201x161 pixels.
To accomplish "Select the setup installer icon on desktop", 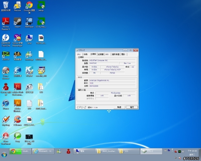I will click(x=41, y=6).
